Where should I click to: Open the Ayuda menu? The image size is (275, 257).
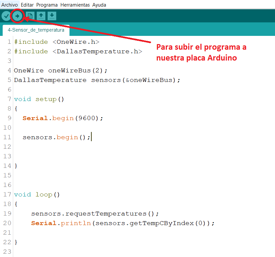click(x=99, y=5)
